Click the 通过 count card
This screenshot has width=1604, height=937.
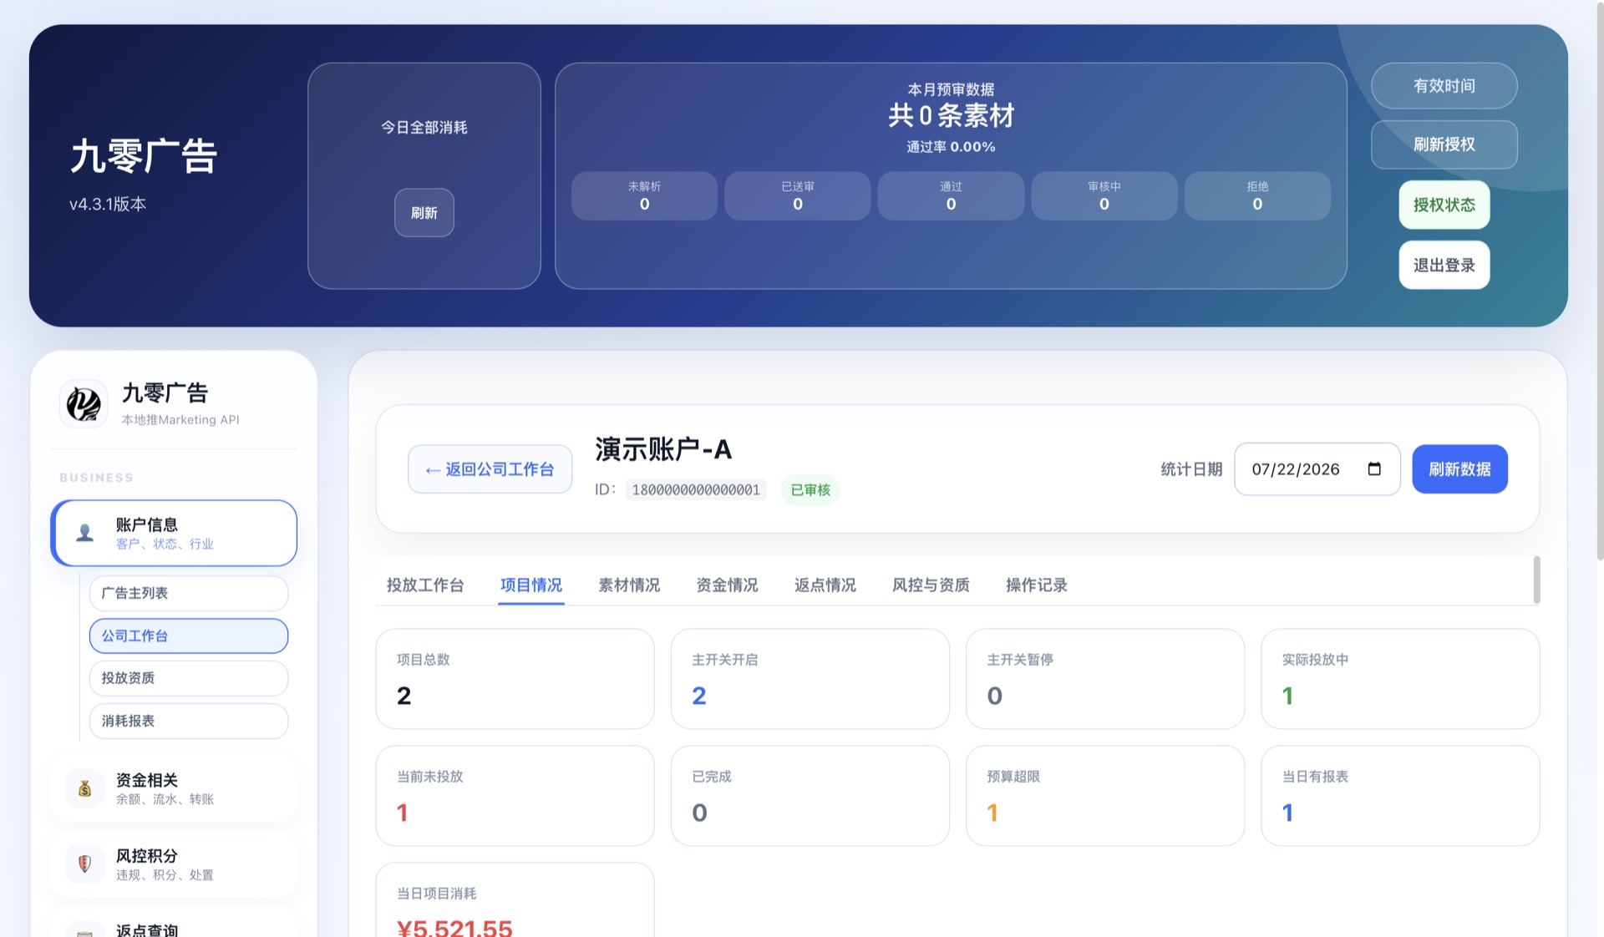click(951, 196)
